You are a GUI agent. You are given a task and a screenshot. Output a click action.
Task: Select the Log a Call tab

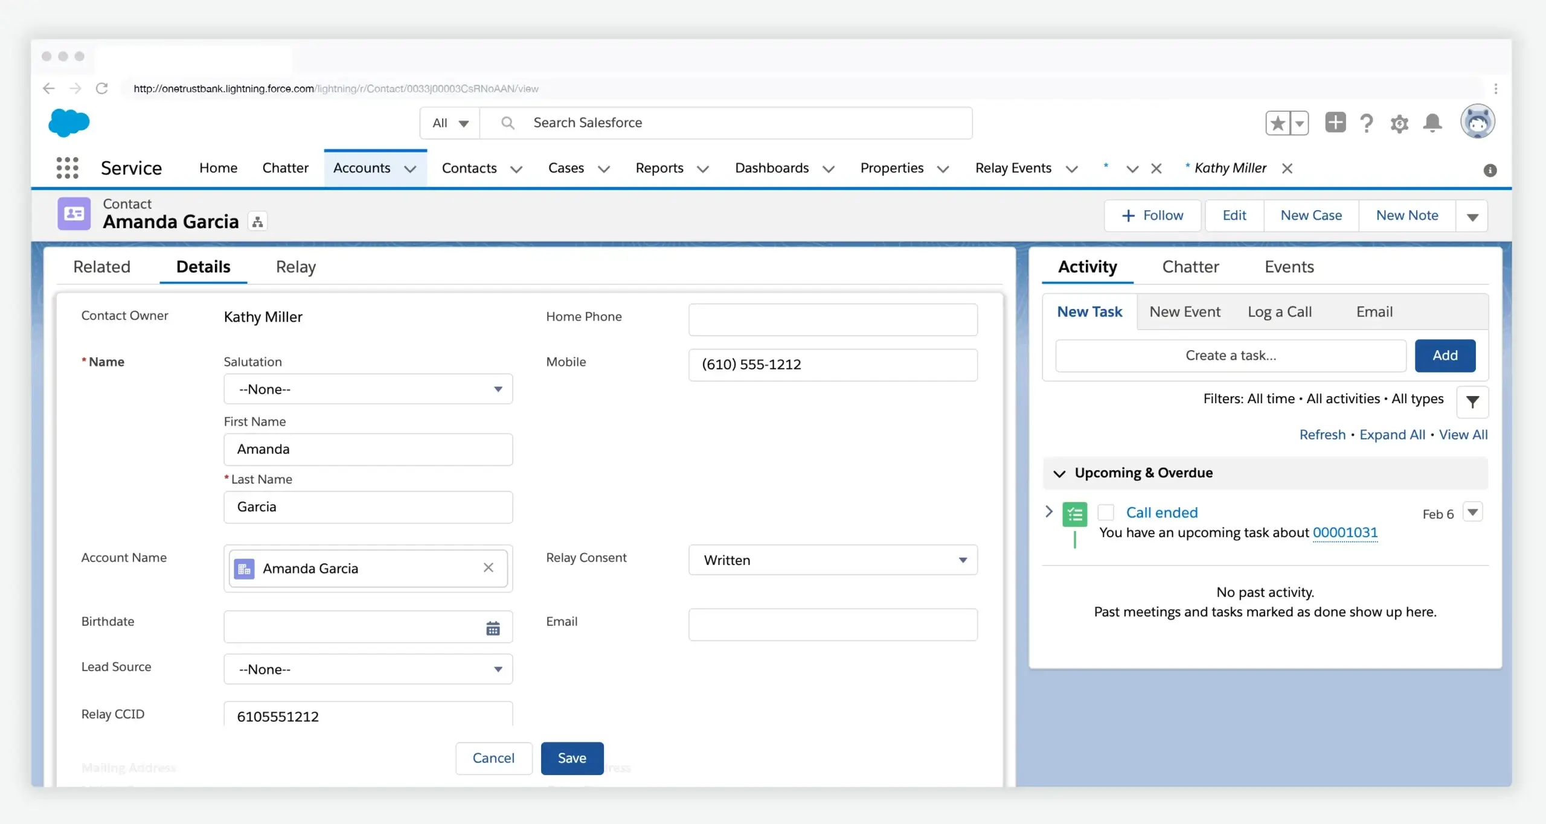click(x=1280, y=312)
